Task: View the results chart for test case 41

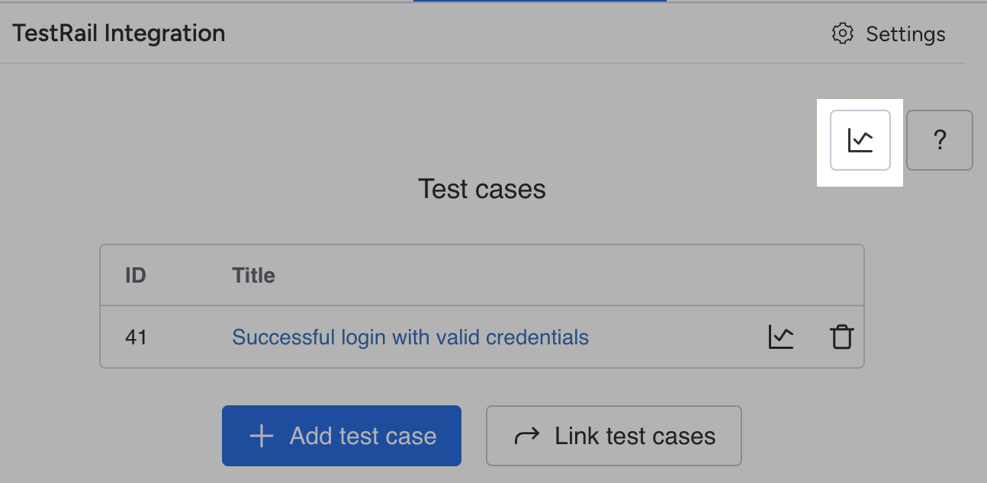Action: (x=781, y=337)
